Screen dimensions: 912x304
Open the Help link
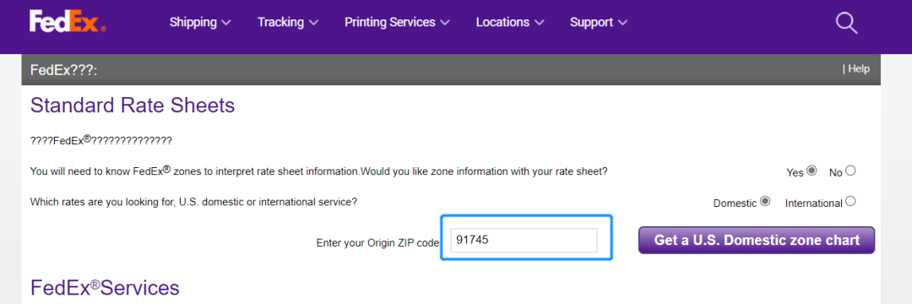859,68
